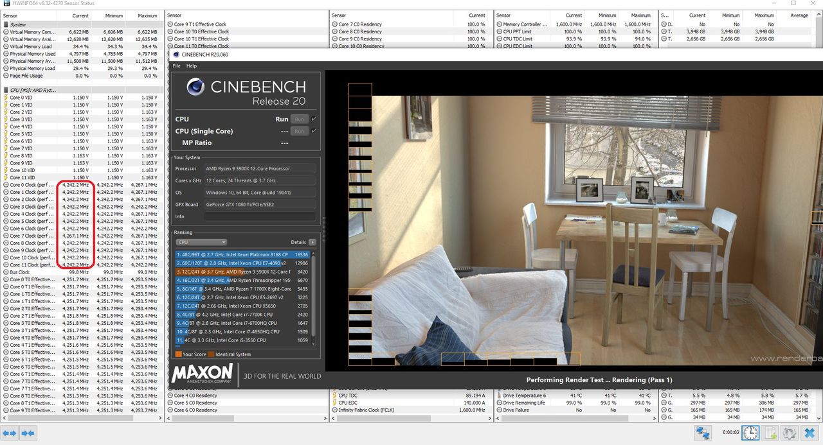Open HWiNFO sensor settings gear icon
Image resolution: width=823 pixels, height=445 pixels.
pos(790,433)
